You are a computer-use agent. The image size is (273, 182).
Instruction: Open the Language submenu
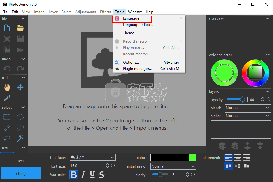pos(149,18)
